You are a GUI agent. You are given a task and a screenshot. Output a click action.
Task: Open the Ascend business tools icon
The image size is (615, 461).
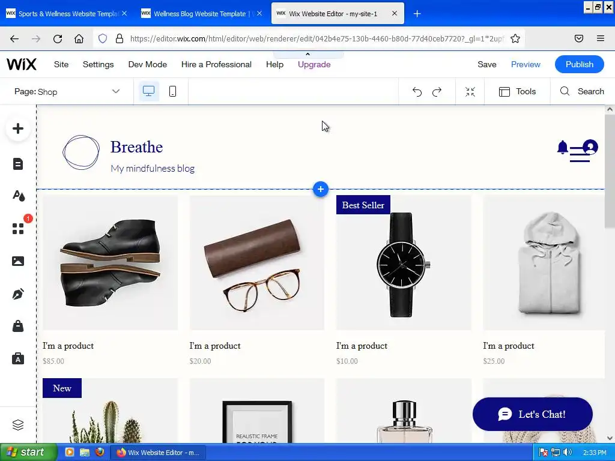coord(18,358)
